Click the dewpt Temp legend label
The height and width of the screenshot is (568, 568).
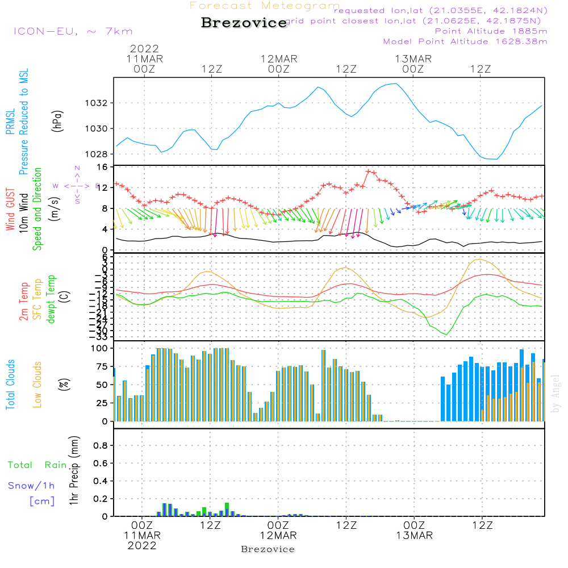click(51, 299)
